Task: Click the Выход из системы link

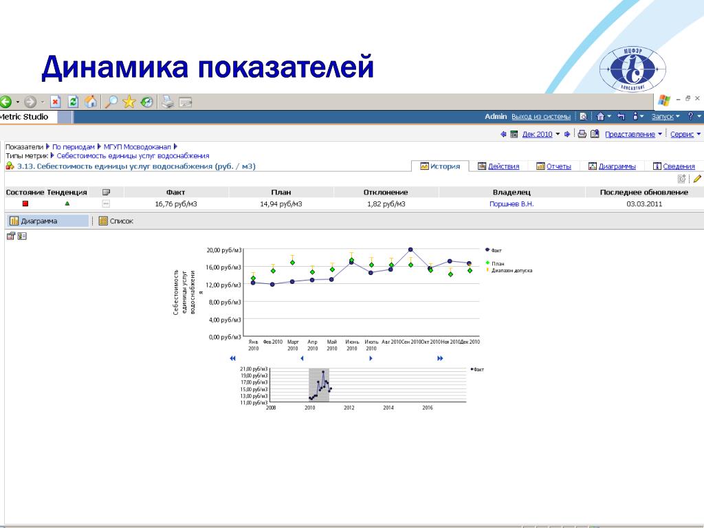Action: coord(541,117)
